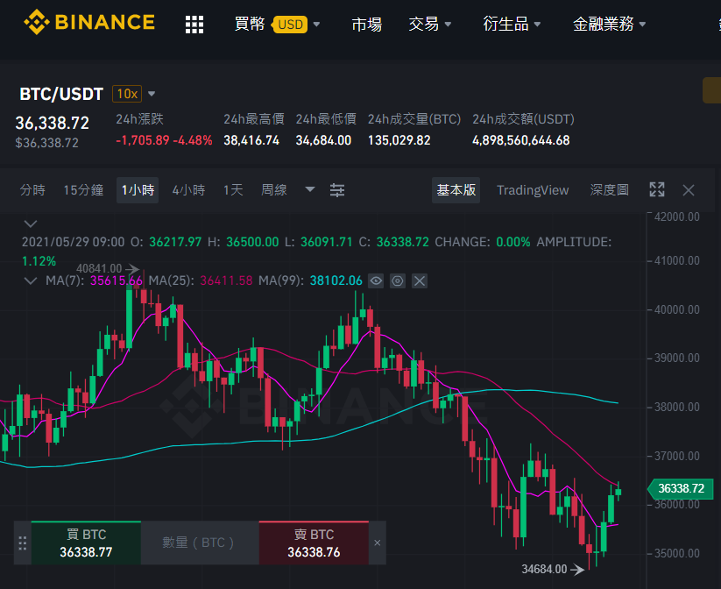Switch to 深度圖 depth chart
The image size is (721, 589).
click(x=609, y=190)
